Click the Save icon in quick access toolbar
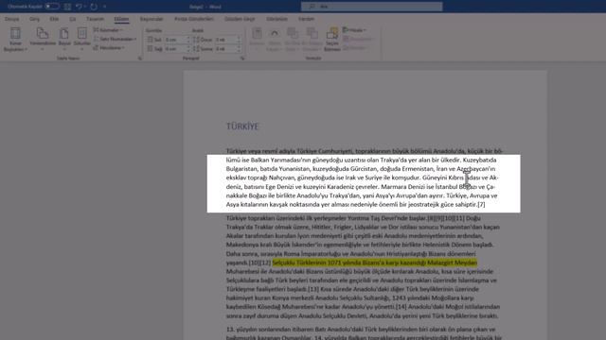The width and height of the screenshot is (606, 340). pos(67,7)
